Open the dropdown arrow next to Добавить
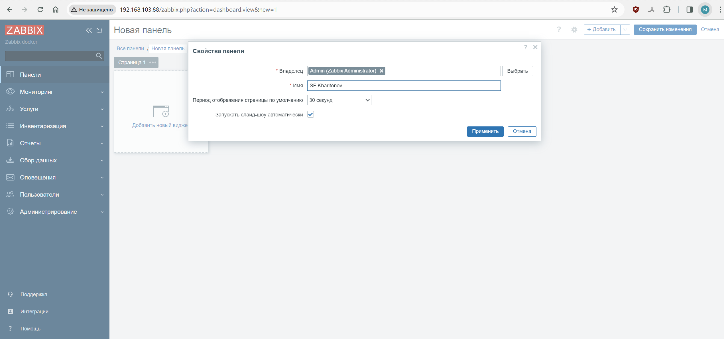 click(625, 29)
